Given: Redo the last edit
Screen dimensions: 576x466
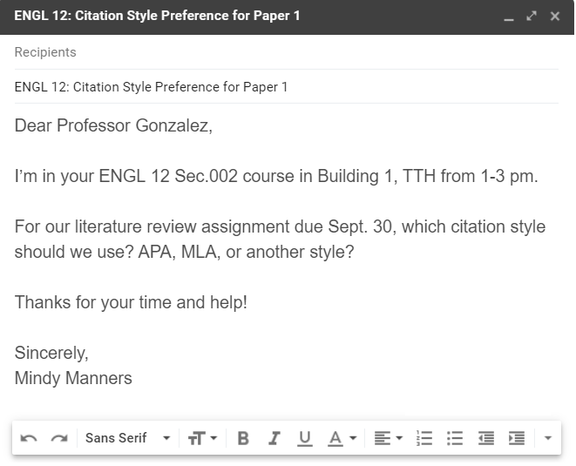Looking at the screenshot, I should (x=59, y=438).
